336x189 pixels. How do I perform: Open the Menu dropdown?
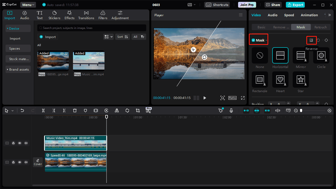click(x=28, y=5)
